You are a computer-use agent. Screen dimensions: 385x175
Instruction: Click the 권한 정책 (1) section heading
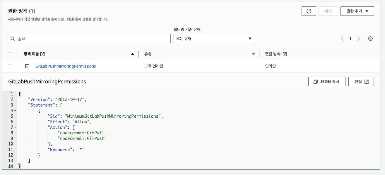21,11
